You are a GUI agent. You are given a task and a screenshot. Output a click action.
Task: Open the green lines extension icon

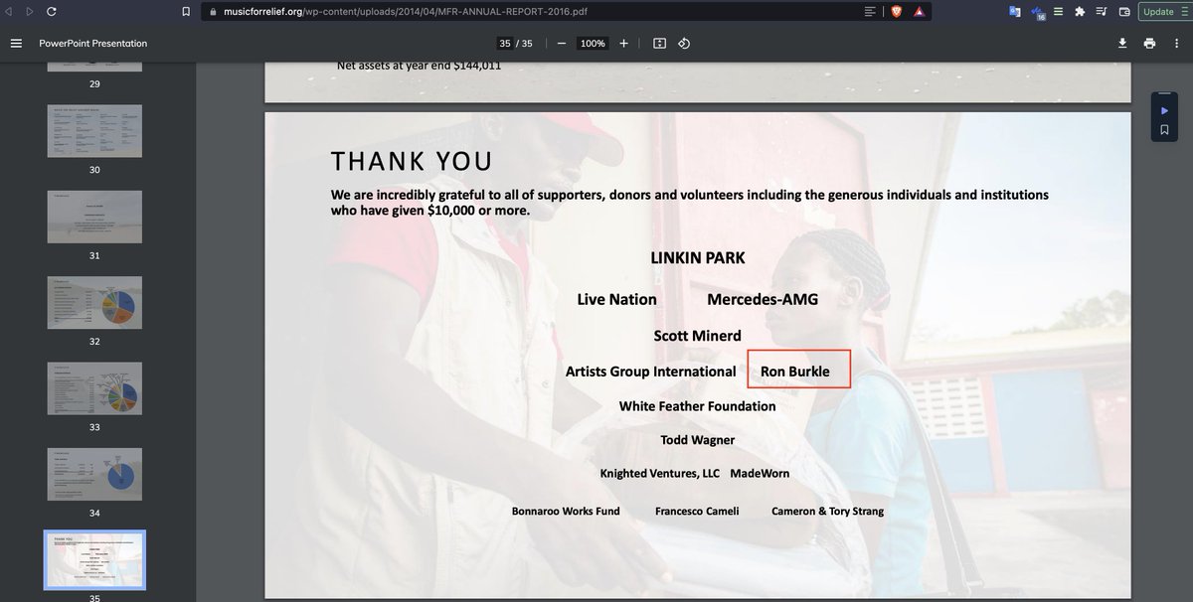point(1059,12)
